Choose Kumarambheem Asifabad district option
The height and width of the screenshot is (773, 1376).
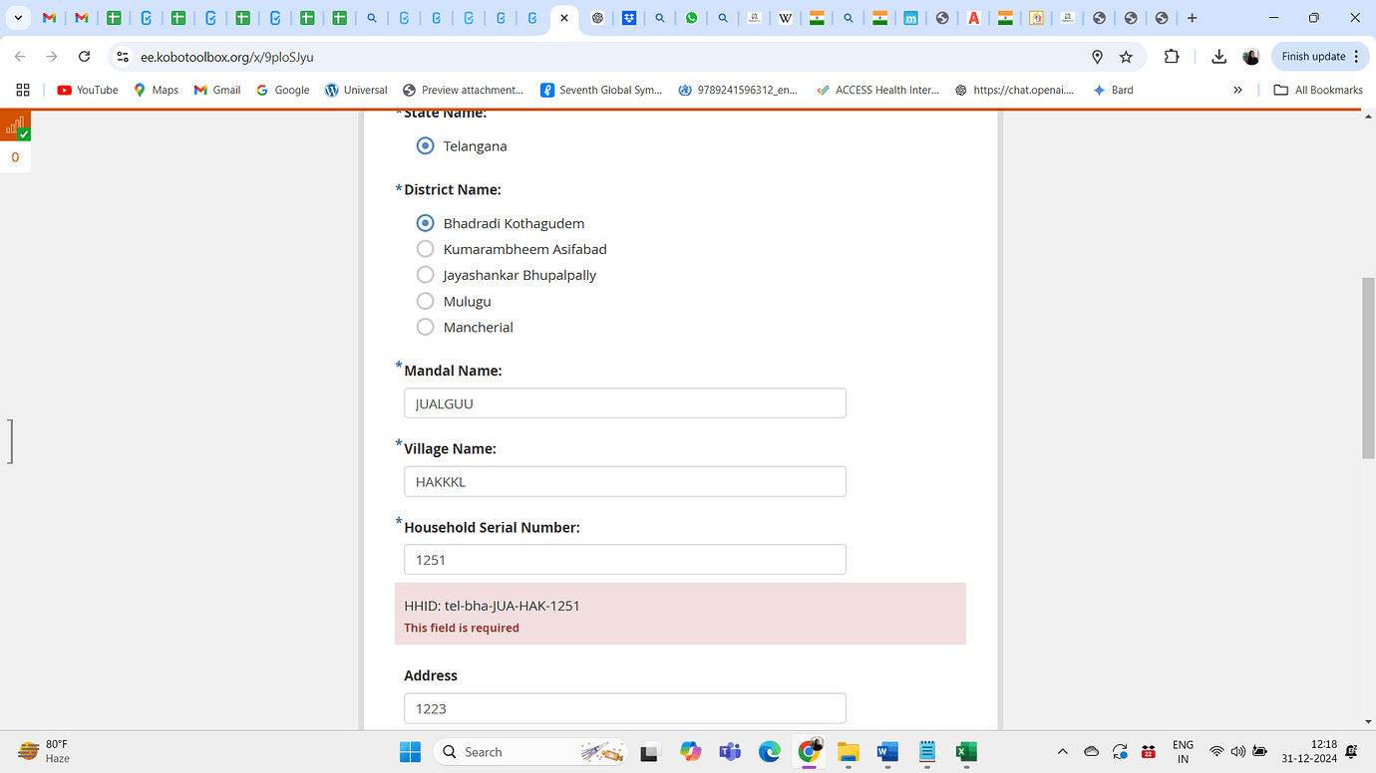425,249
